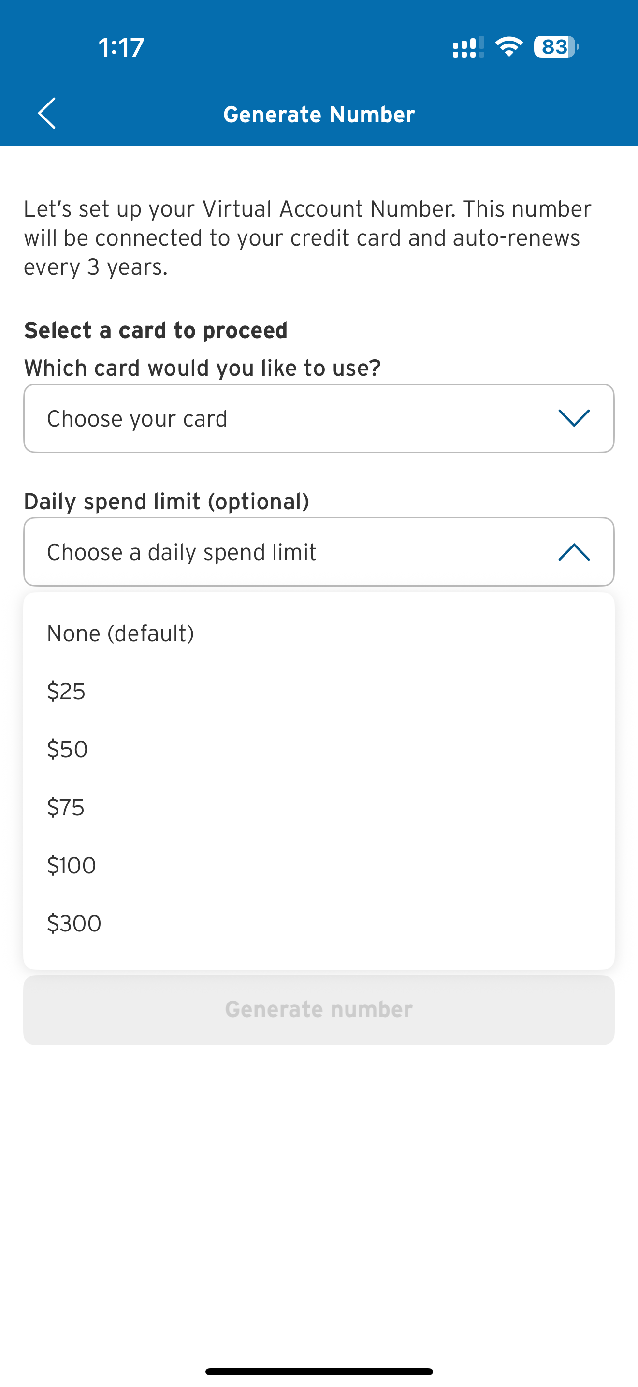
Task: Pick the $50 daily limit option
Action: 67,750
